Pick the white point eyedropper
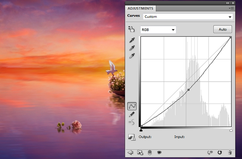The image size is (242, 159). [x=132, y=56]
